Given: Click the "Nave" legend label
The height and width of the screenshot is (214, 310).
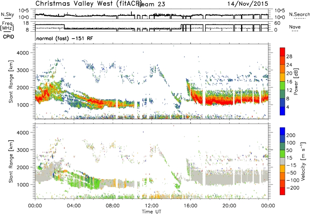Looking at the screenshot, I should click(x=295, y=27).
